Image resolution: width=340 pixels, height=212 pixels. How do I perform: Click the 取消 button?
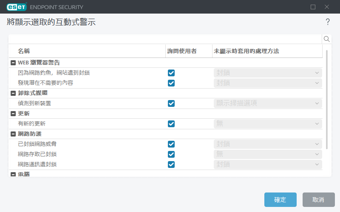pyautogui.click(x=318, y=200)
